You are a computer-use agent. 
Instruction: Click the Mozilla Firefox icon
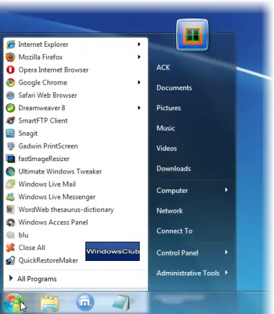point(10,57)
